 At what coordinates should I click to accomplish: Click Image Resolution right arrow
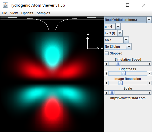(149, 83)
